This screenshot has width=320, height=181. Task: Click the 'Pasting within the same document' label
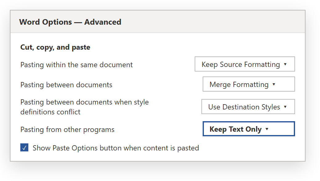[x=76, y=65]
